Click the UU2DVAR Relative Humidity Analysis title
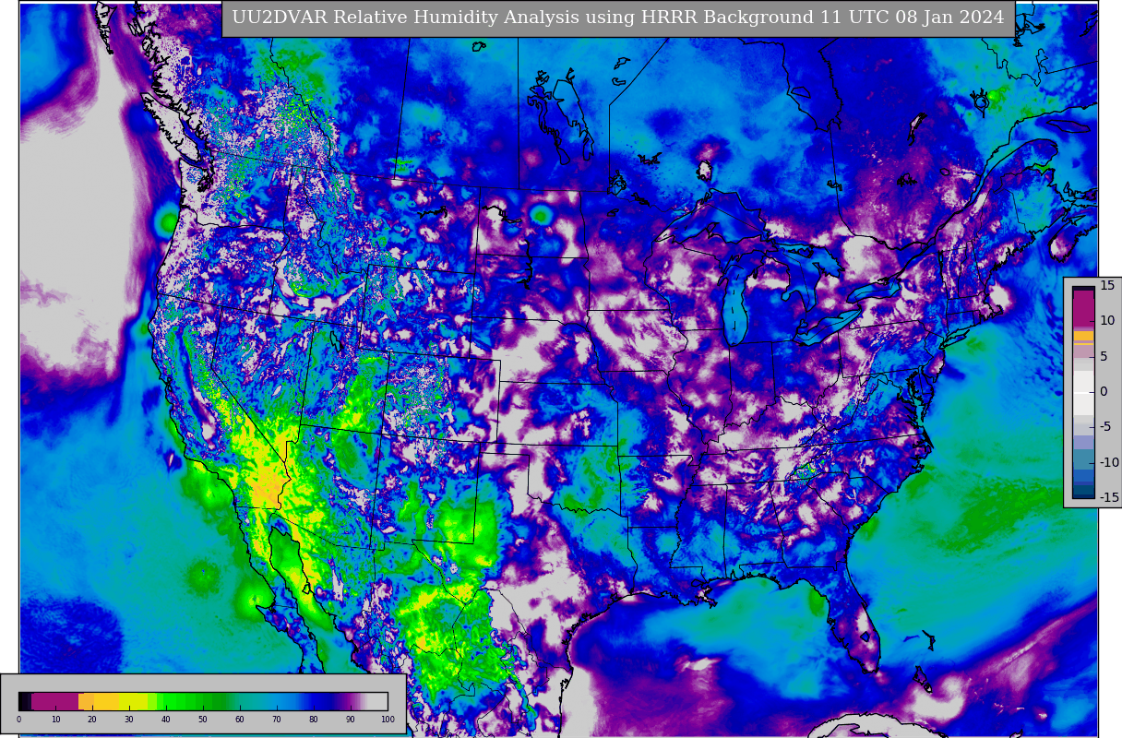Viewport: 1122px width, 738px height. coord(618,18)
